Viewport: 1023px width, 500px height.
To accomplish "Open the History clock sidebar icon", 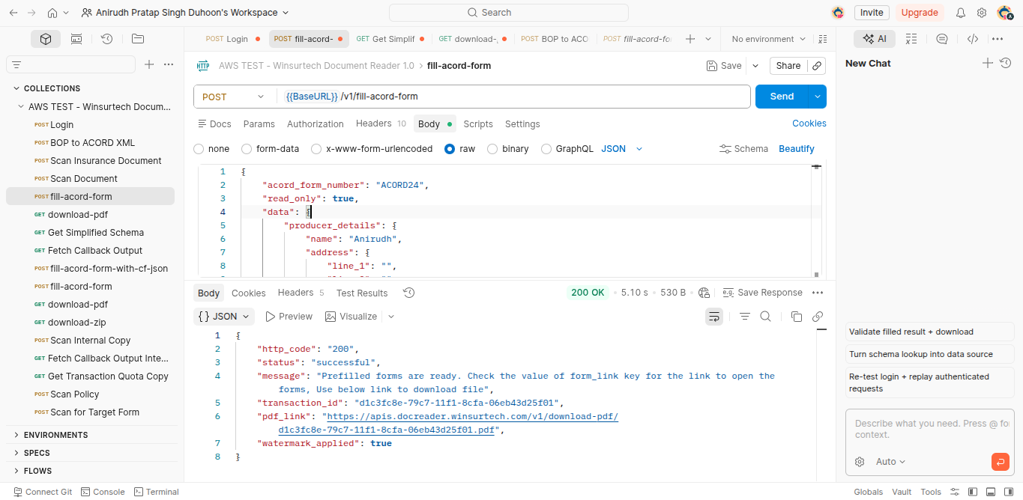I will click(x=106, y=39).
